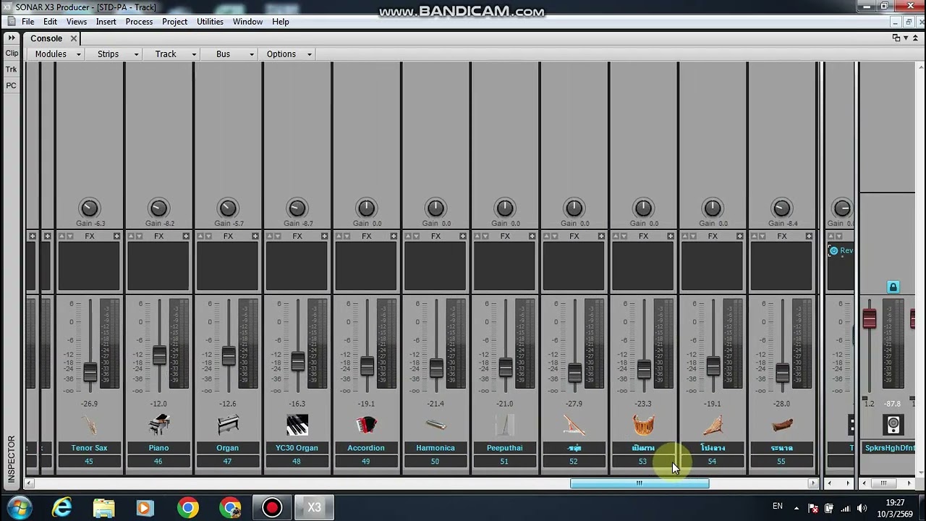
Task: Click the YC30 Organ track name label
Action: tap(297, 448)
